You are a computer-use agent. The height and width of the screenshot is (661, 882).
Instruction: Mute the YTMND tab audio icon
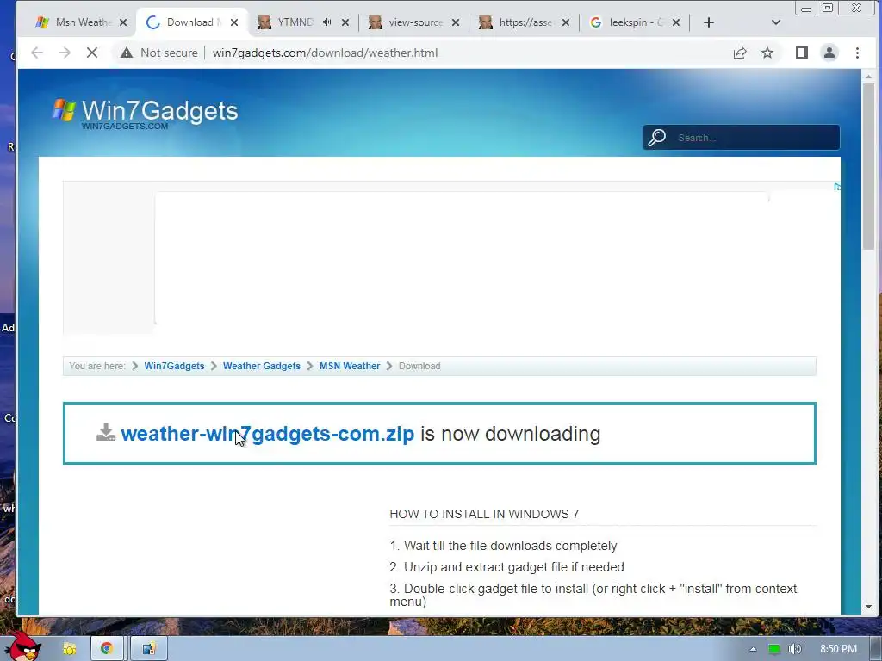tap(326, 22)
